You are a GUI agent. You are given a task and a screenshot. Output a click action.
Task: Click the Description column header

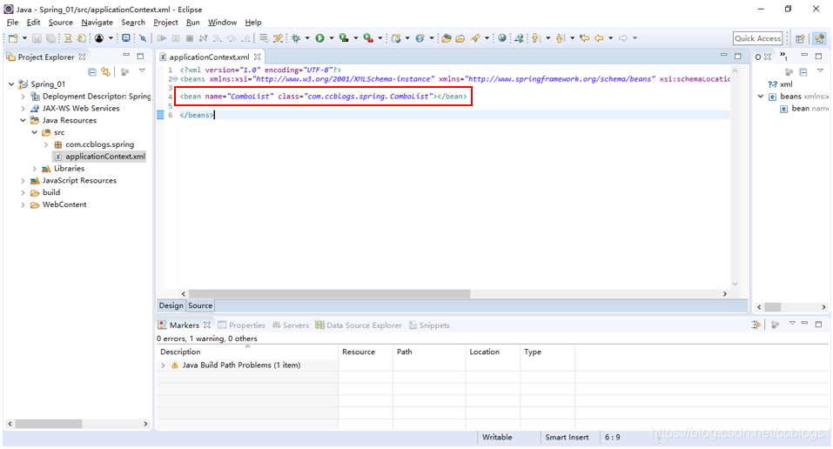(x=247, y=352)
